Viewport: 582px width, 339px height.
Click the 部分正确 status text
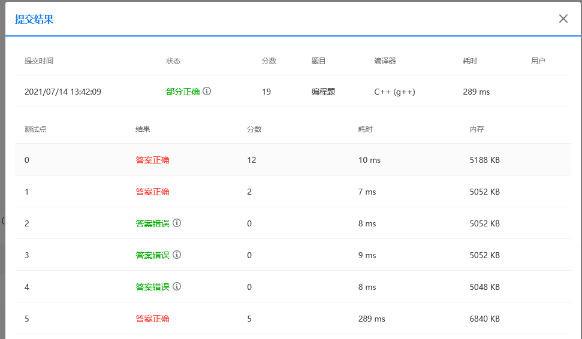point(183,92)
